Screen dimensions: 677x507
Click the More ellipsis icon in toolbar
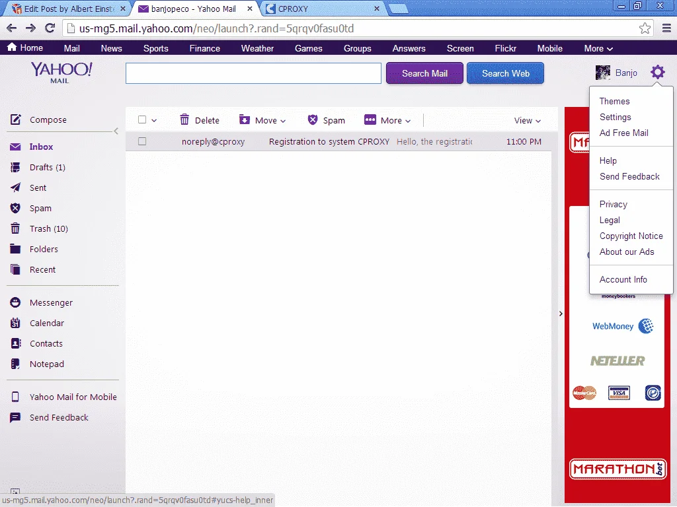370,119
